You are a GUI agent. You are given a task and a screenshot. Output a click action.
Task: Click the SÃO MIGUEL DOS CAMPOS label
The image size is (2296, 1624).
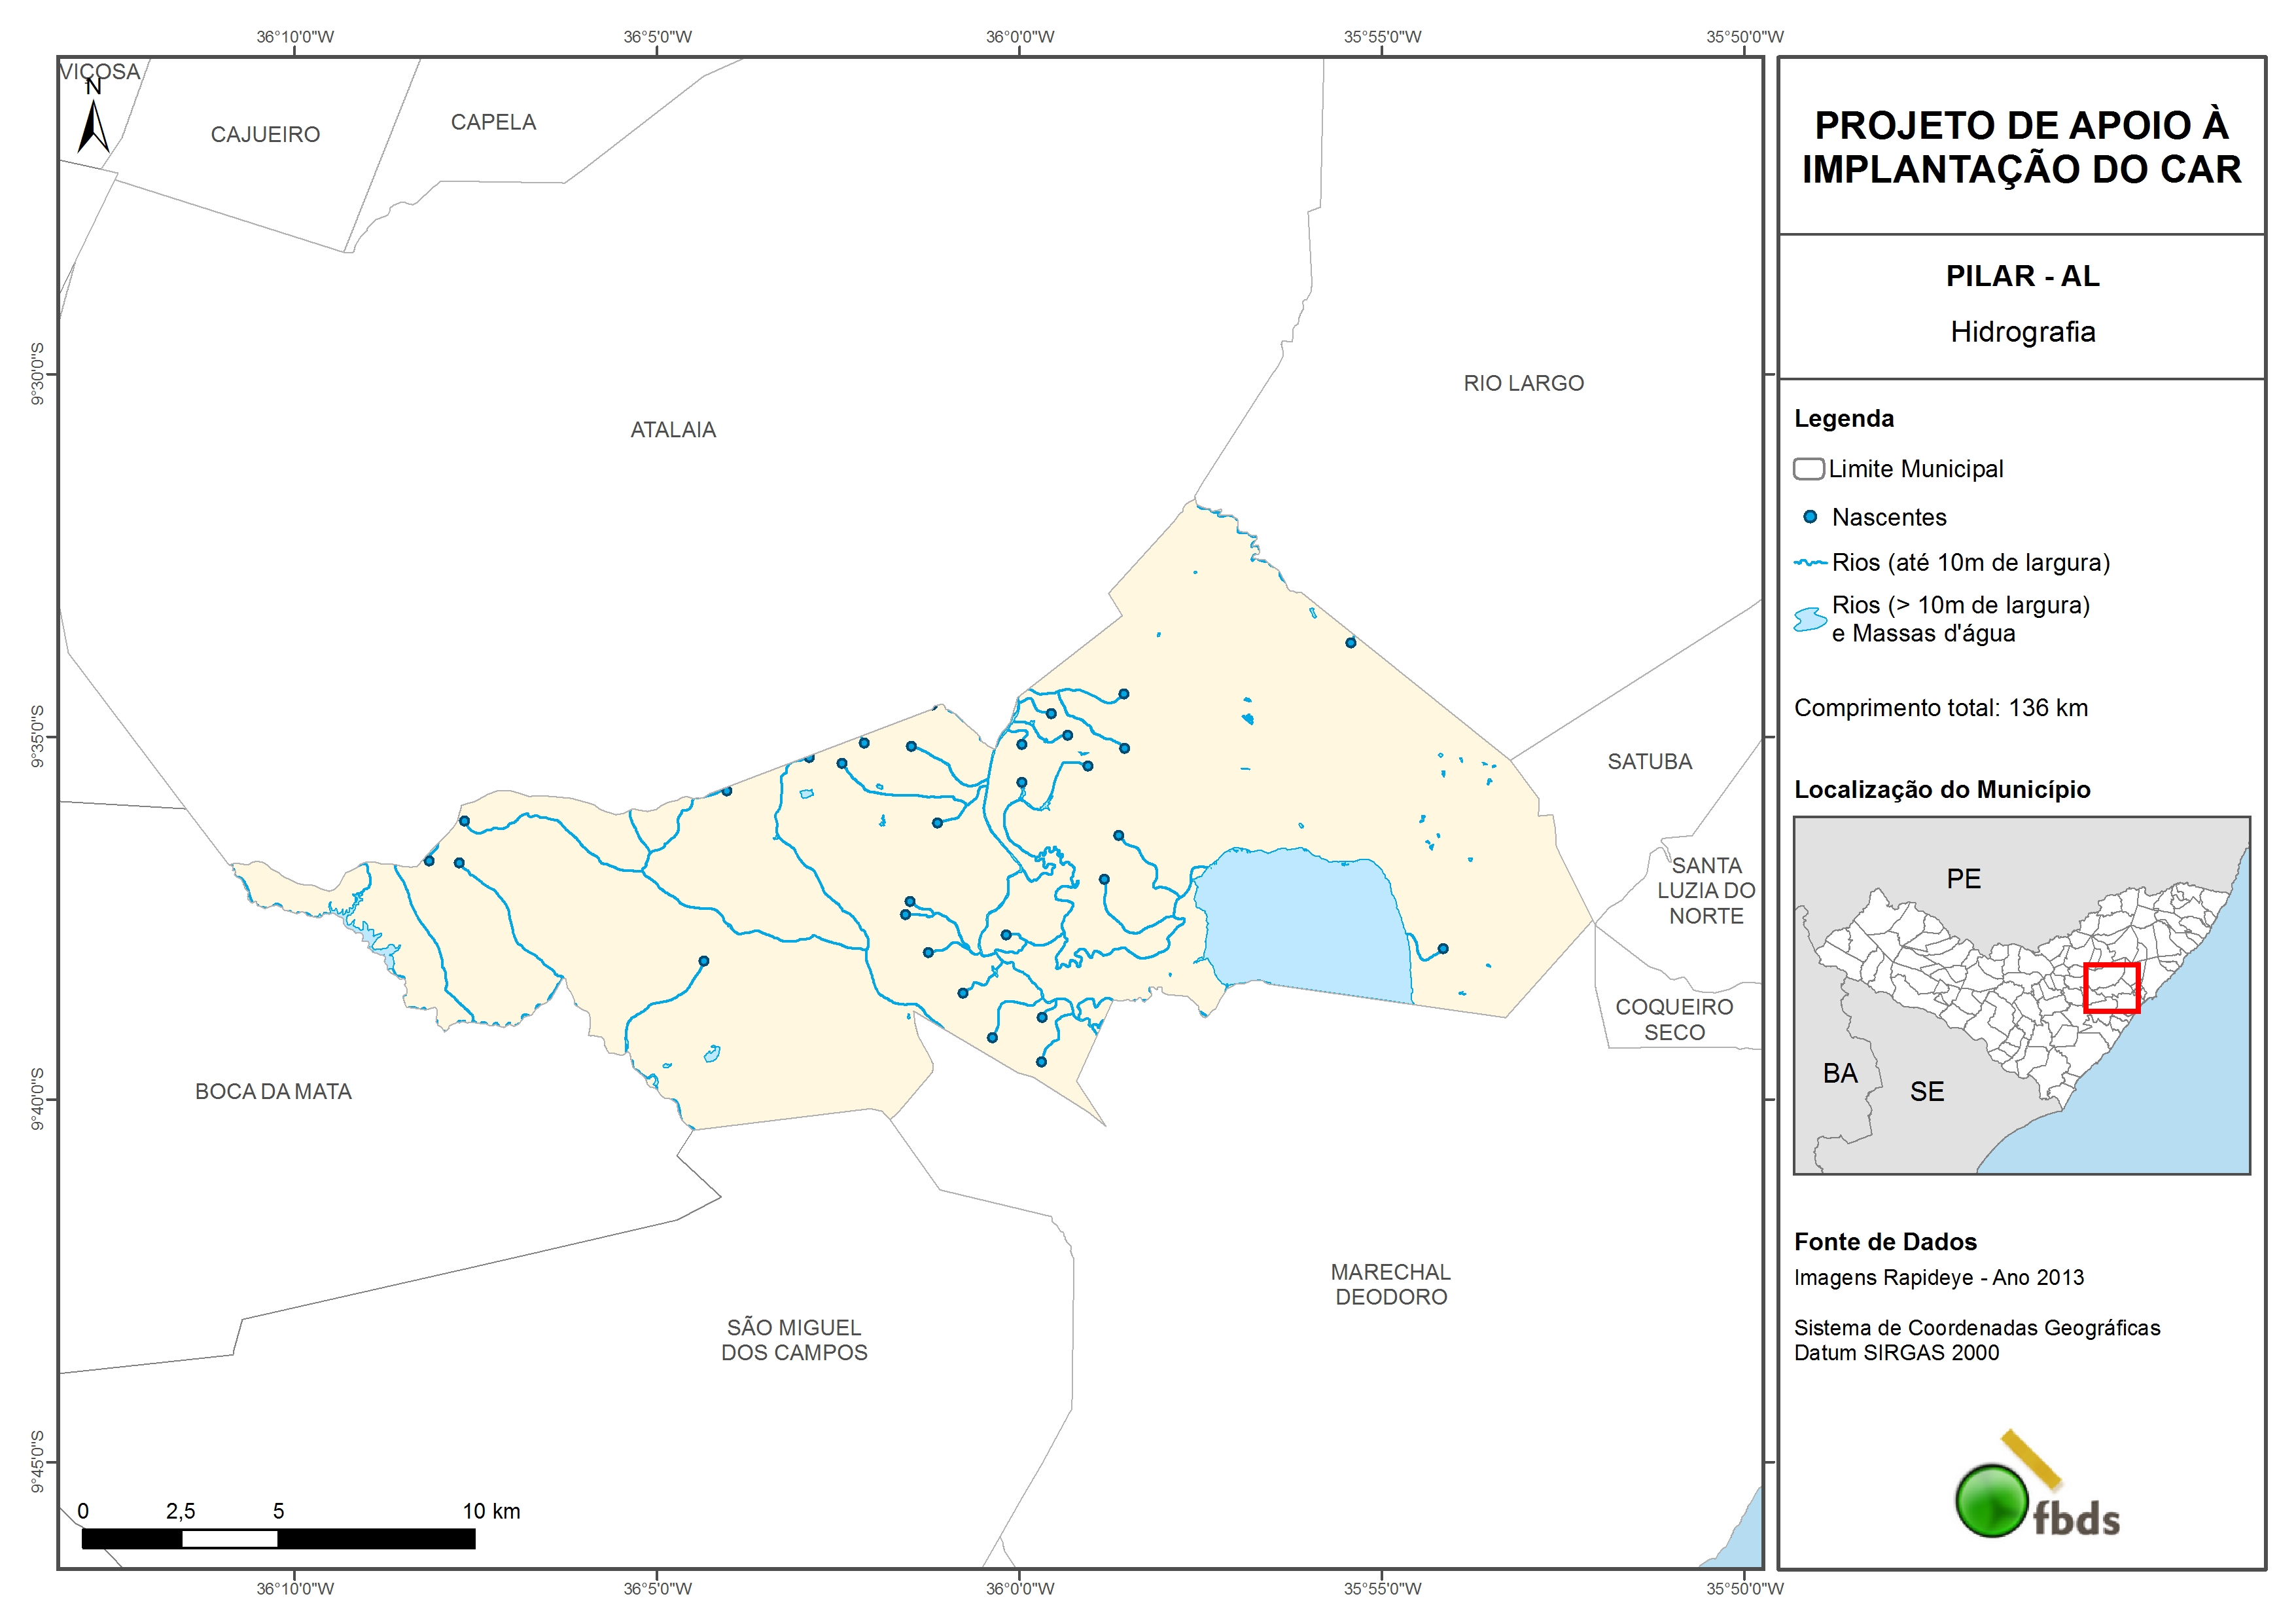(794, 1340)
